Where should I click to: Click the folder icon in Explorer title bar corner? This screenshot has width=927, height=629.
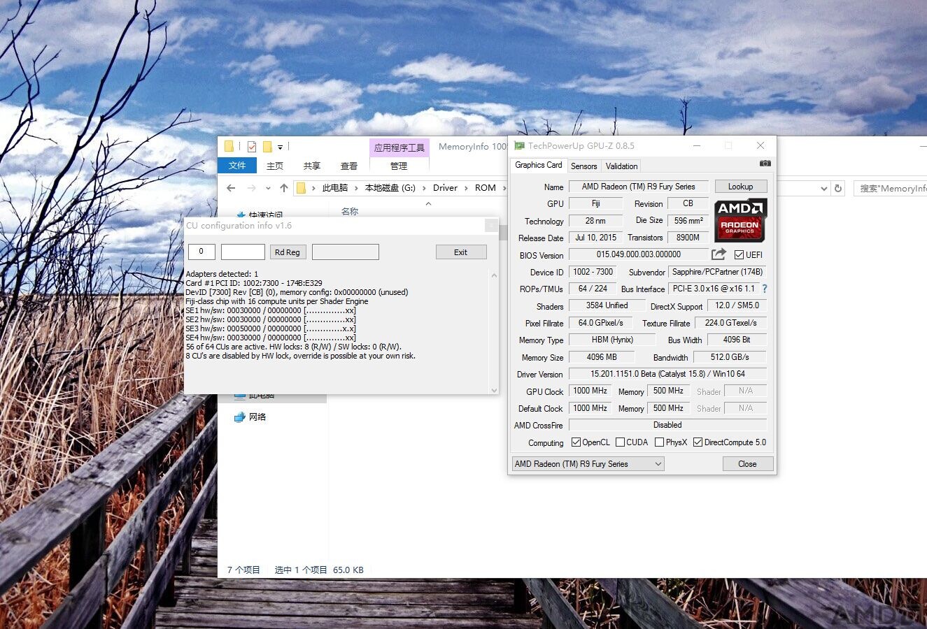(229, 146)
